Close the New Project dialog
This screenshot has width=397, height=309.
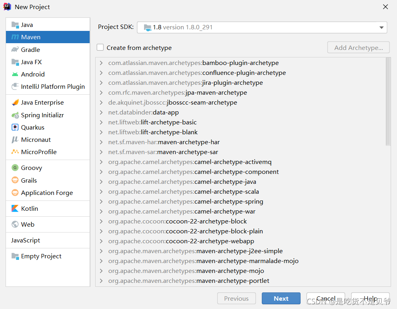point(385,7)
